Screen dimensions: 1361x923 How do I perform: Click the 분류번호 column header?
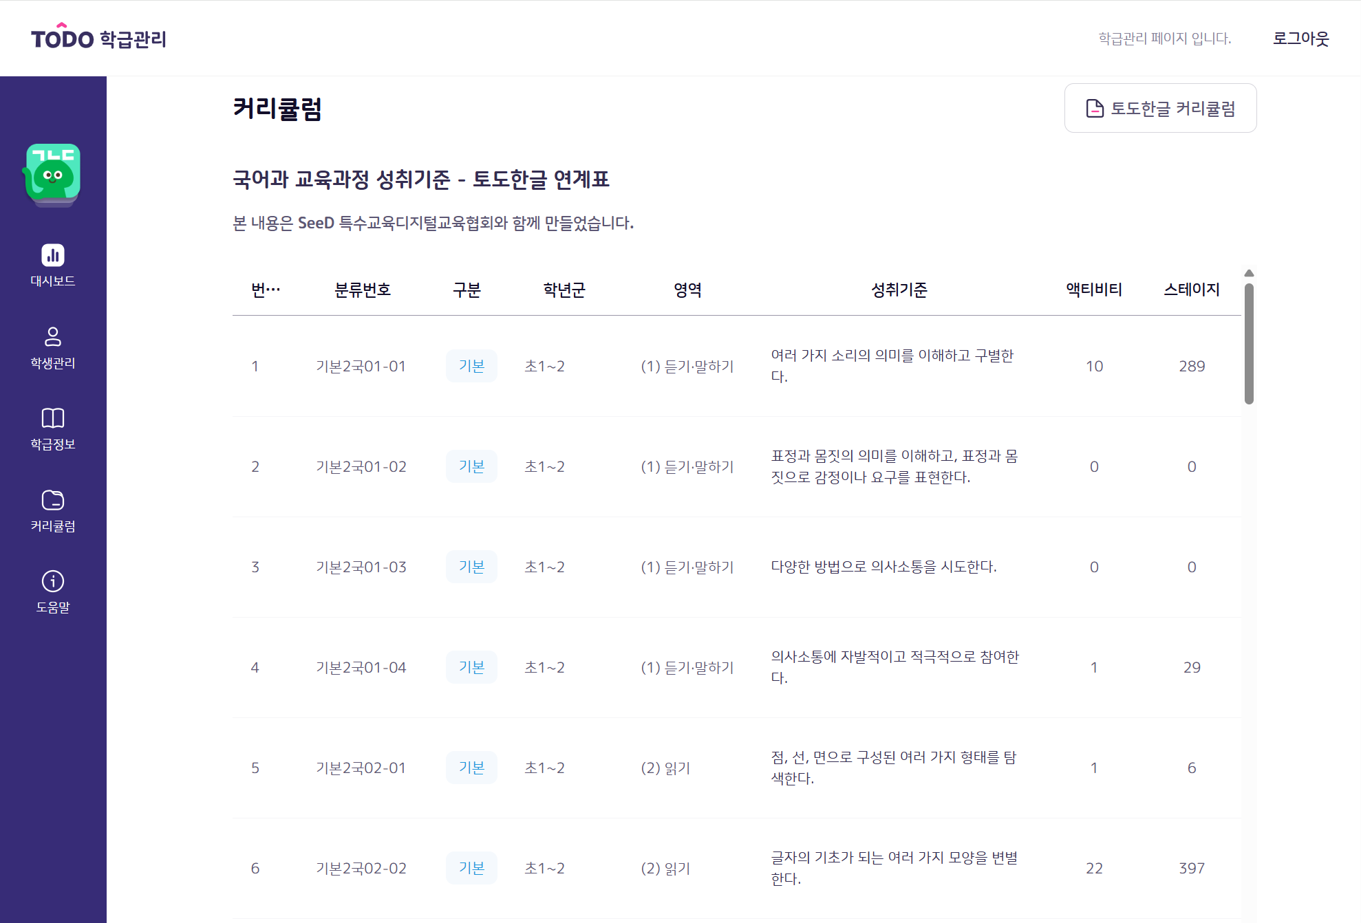(363, 290)
